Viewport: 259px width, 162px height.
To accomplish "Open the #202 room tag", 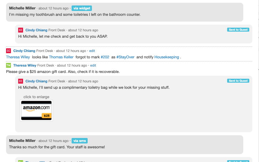I will click(105, 57).
